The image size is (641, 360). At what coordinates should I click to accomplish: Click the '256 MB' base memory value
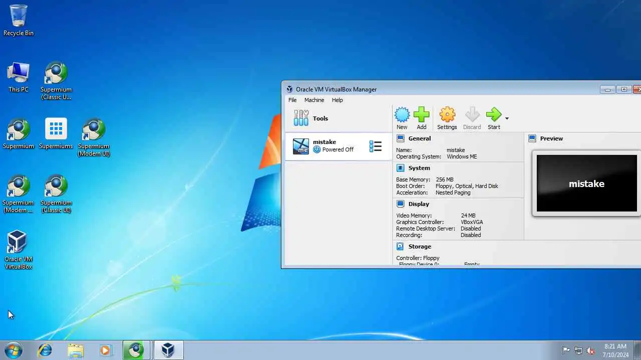pos(445,179)
